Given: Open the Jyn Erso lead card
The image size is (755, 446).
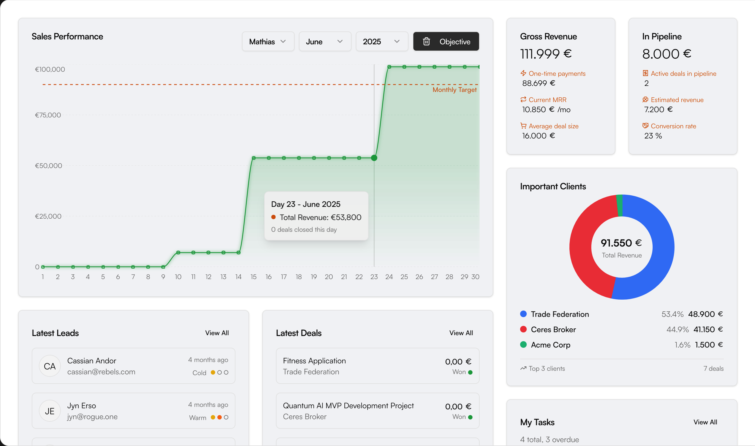Looking at the screenshot, I should [x=134, y=410].
